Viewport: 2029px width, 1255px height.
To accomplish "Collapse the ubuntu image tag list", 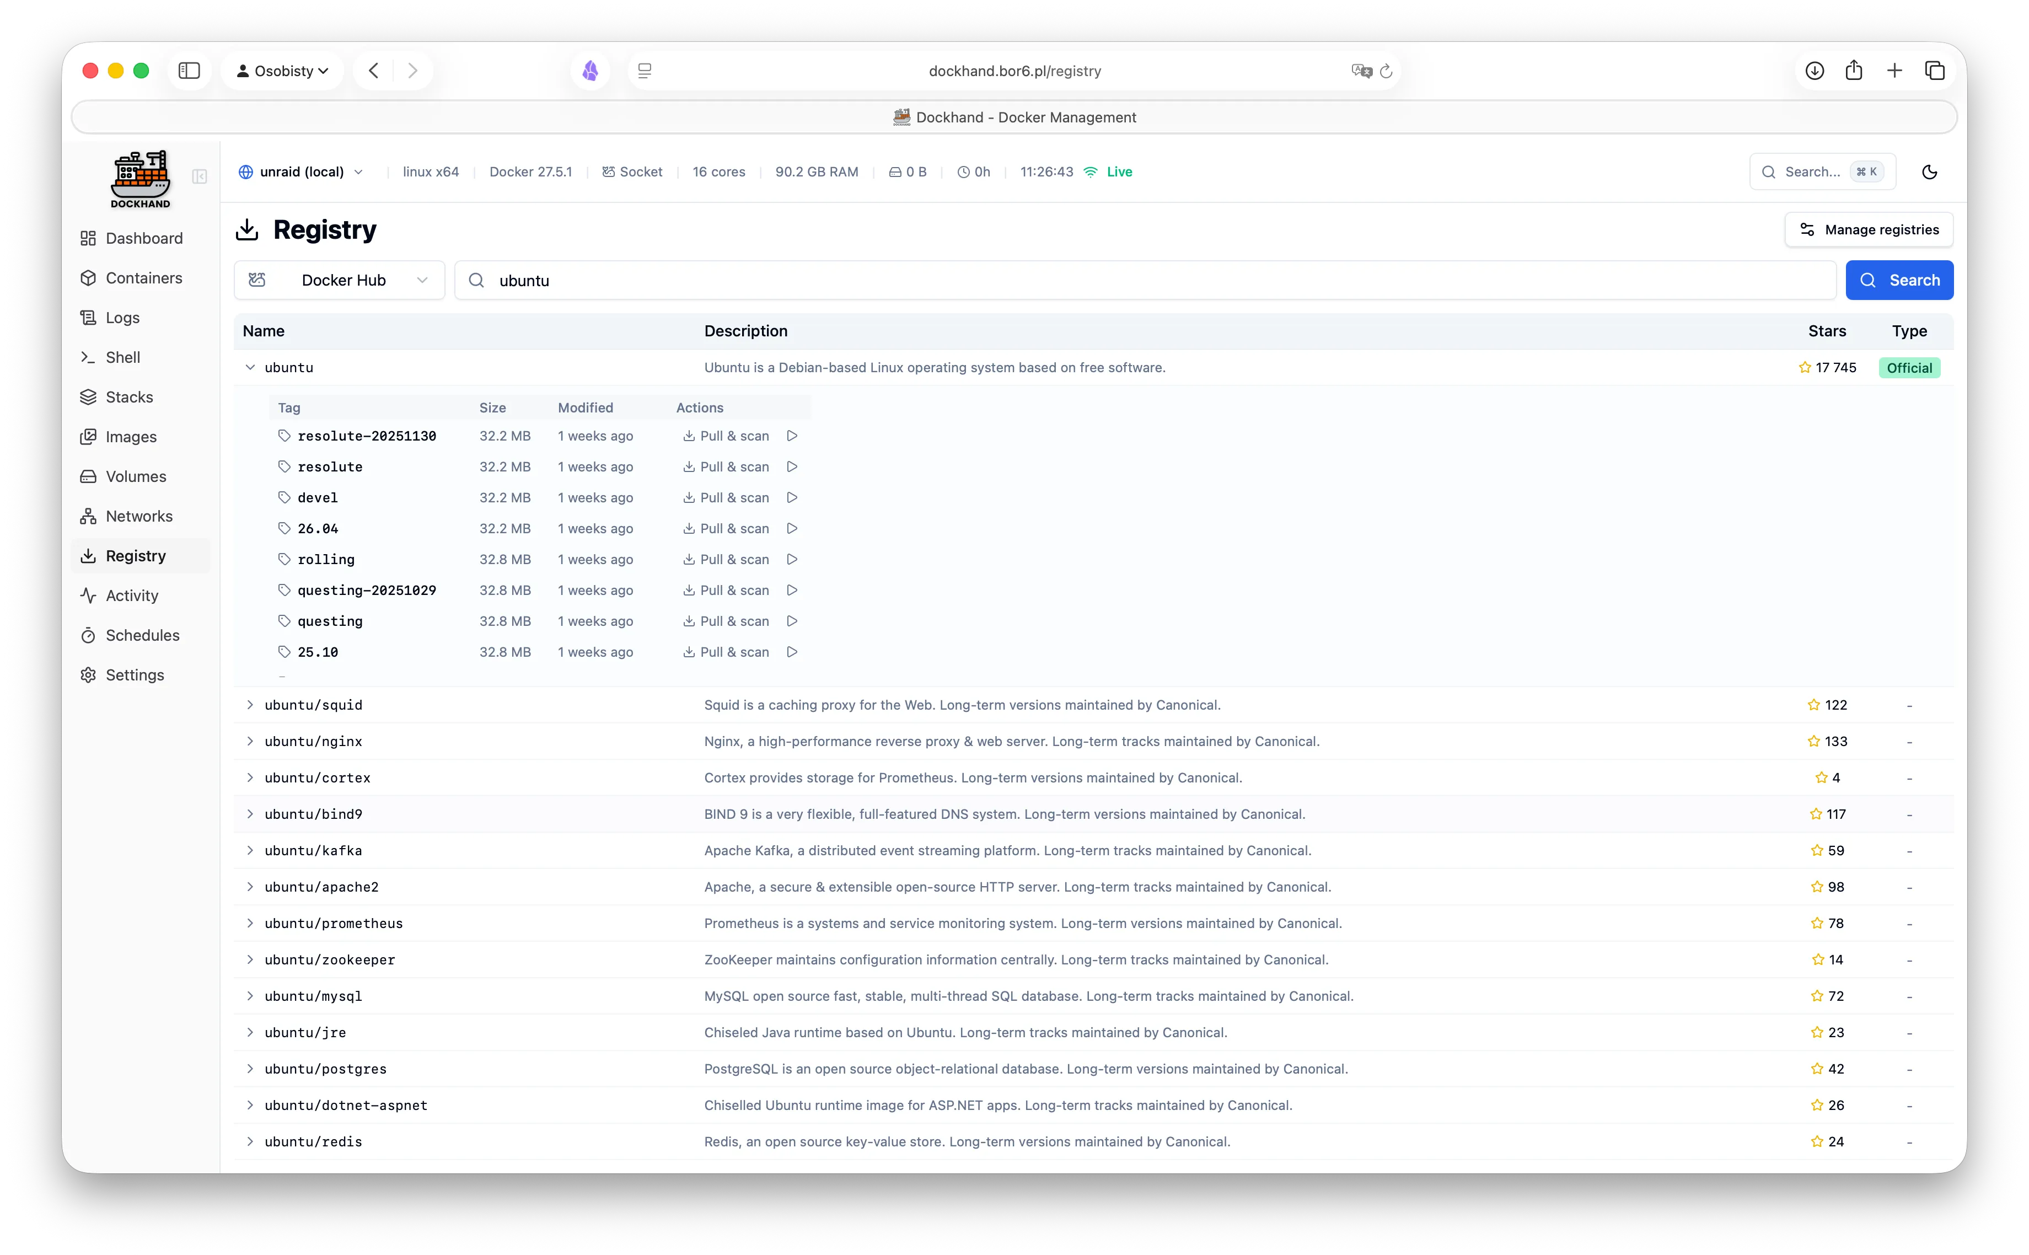I will pos(251,367).
